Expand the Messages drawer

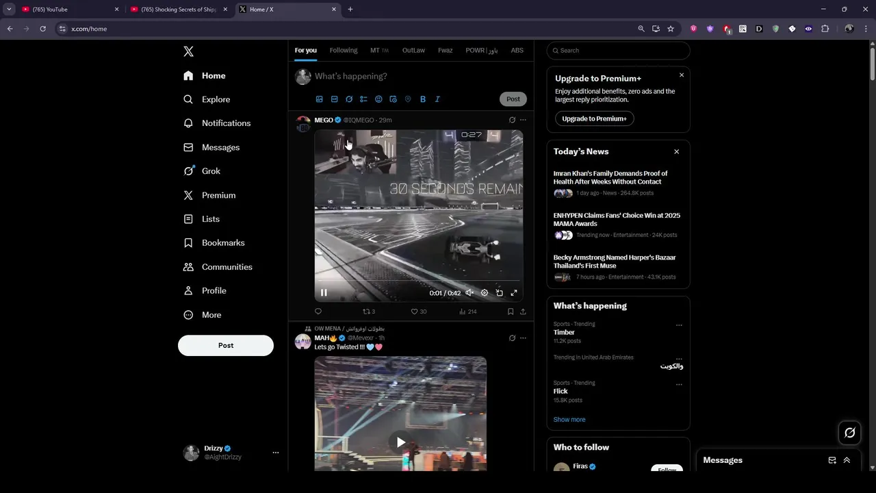click(847, 460)
